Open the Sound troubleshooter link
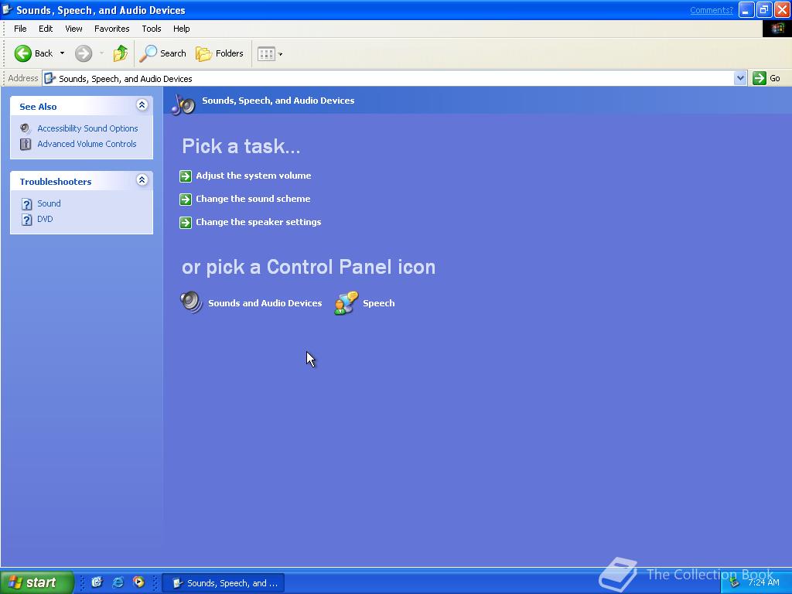 [49, 203]
